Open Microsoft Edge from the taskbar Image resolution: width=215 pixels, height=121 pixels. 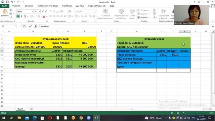click(x=35, y=118)
